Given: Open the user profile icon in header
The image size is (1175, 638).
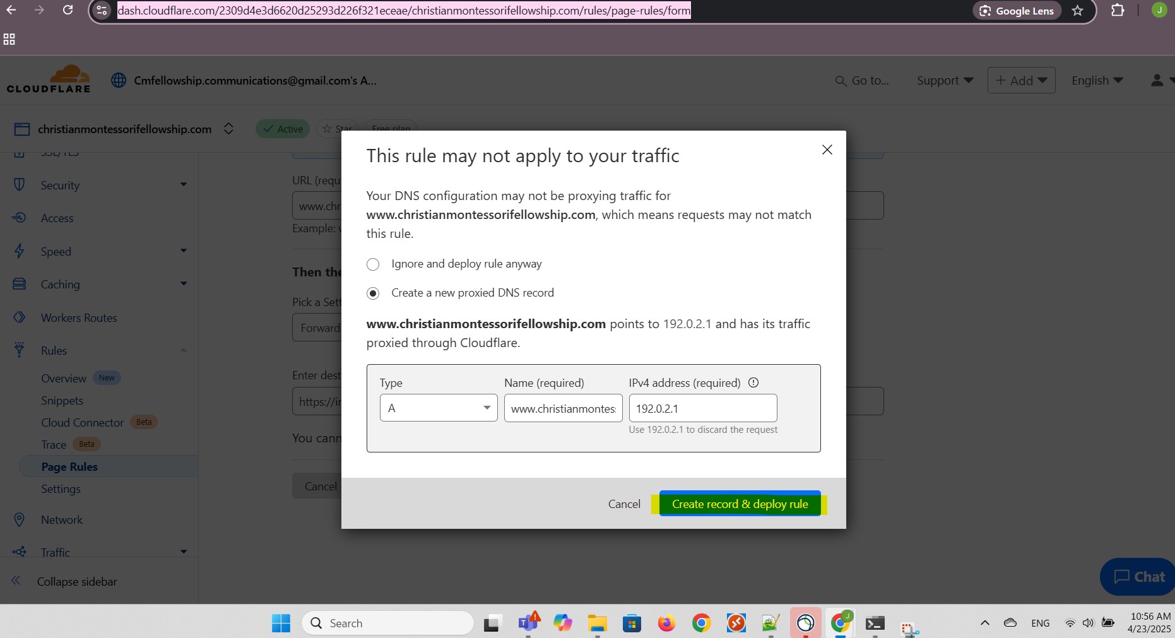Looking at the screenshot, I should click(1157, 80).
